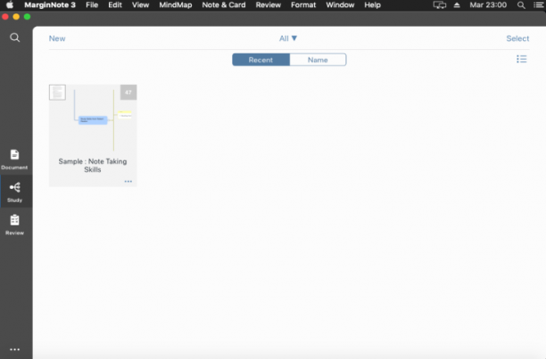Image resolution: width=546 pixels, height=359 pixels.
Task: Open the File menu
Action: pos(92,4)
